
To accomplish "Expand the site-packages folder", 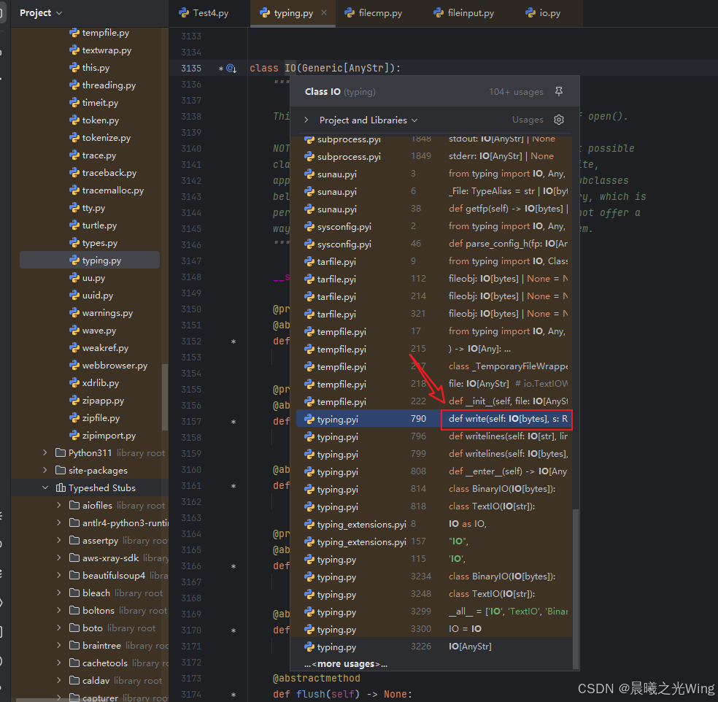I will point(45,470).
